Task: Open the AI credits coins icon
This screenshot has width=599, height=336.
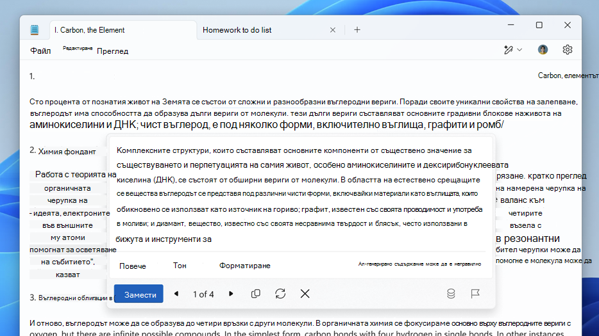Action: tap(451, 294)
